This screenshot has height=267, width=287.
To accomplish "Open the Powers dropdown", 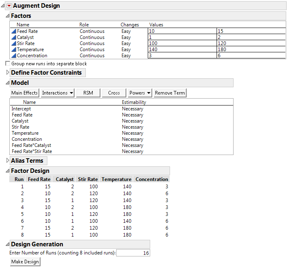I will click(140, 93).
